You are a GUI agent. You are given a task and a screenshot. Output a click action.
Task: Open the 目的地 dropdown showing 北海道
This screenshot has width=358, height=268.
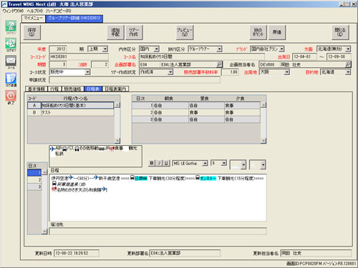point(348,72)
